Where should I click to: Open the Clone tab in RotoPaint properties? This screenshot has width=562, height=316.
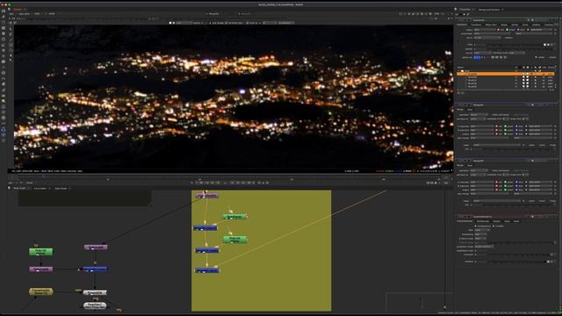click(525, 25)
